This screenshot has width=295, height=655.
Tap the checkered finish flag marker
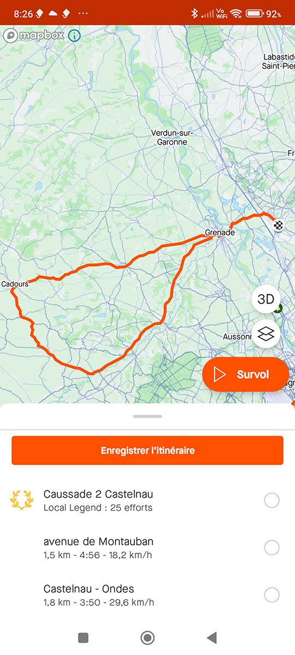click(279, 224)
